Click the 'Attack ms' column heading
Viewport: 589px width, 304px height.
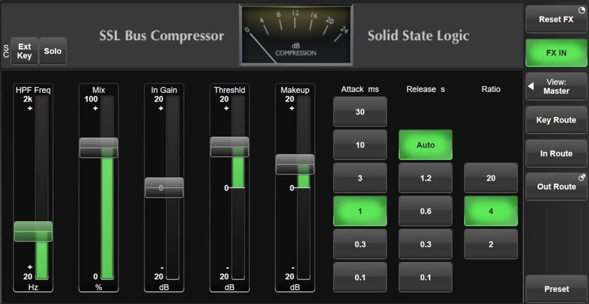pyautogui.click(x=360, y=89)
